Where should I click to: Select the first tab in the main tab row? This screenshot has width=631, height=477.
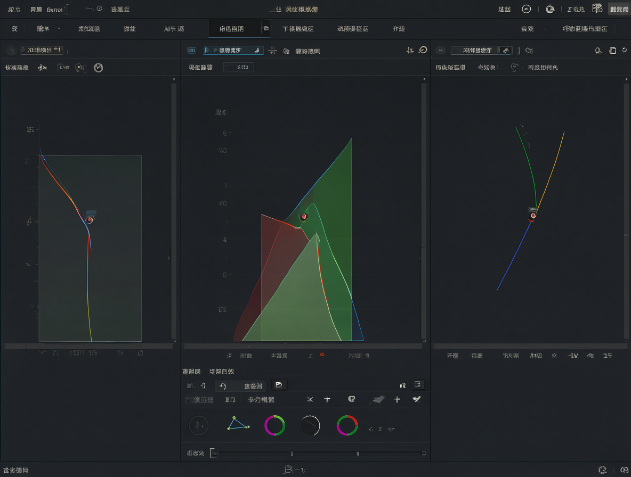pos(15,29)
